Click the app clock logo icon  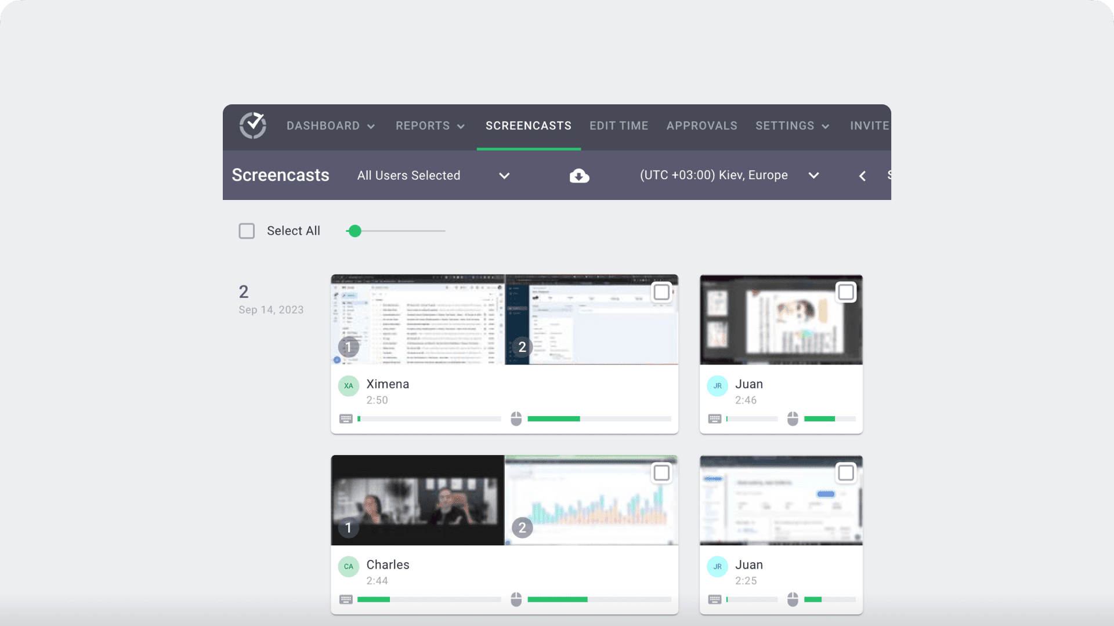[254, 125]
